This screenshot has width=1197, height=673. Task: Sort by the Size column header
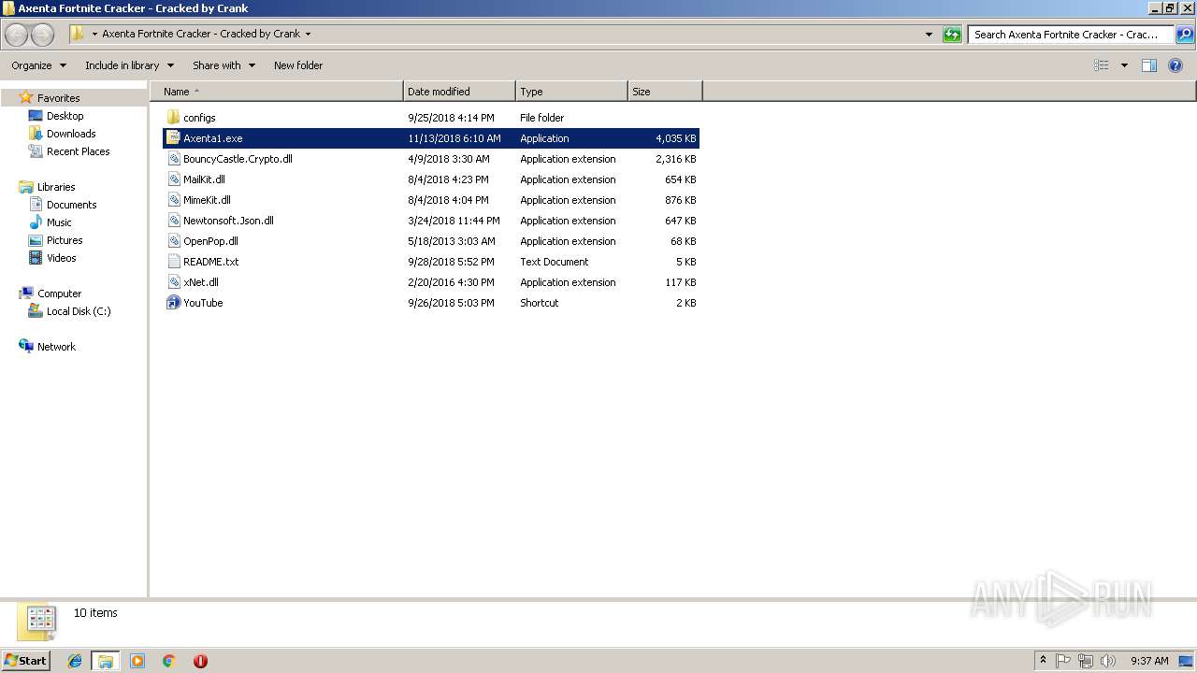tap(665, 92)
